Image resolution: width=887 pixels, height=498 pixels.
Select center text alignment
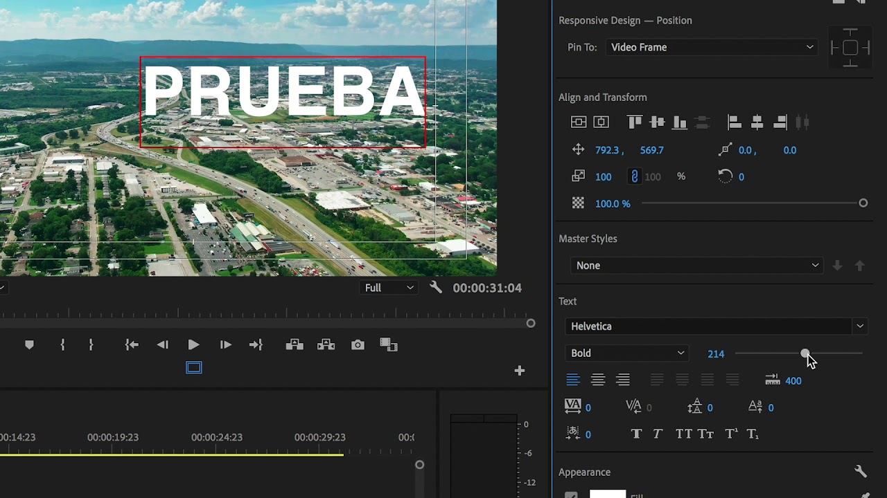pyautogui.click(x=598, y=380)
